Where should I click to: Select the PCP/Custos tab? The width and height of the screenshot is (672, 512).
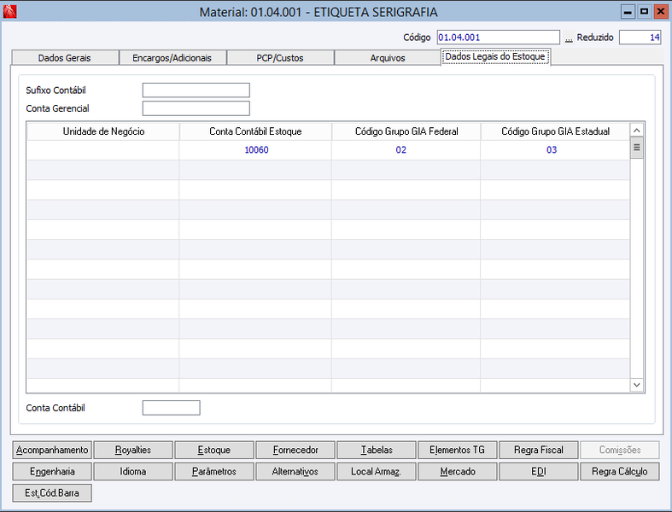(x=280, y=58)
